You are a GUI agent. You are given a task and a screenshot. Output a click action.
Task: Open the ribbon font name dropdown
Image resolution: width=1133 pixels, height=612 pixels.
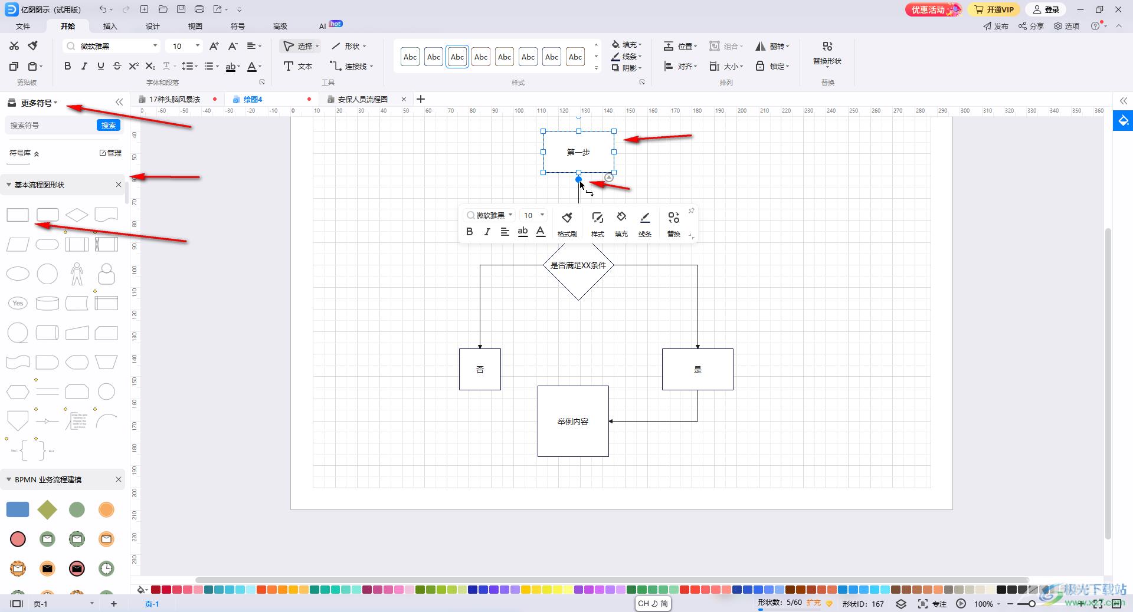tap(155, 46)
